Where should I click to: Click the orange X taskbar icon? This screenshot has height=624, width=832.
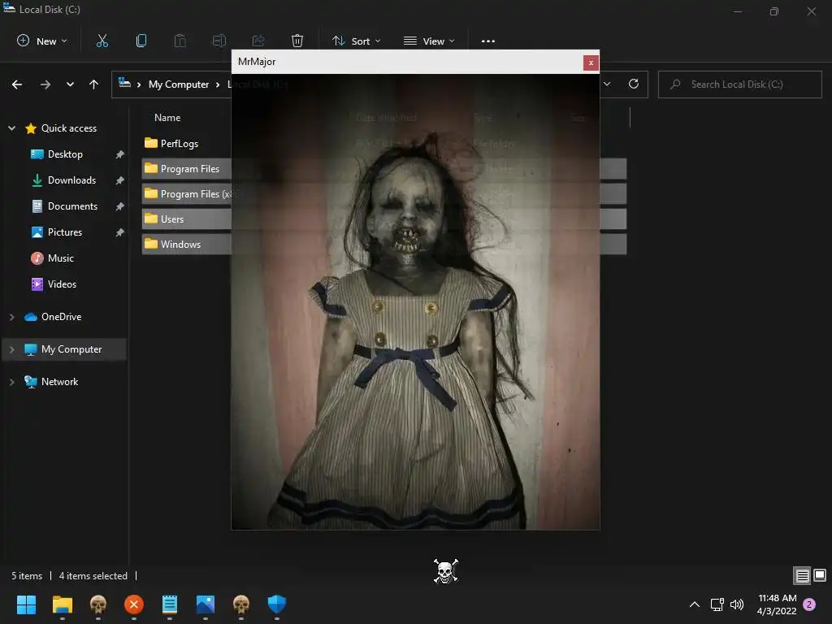[134, 604]
